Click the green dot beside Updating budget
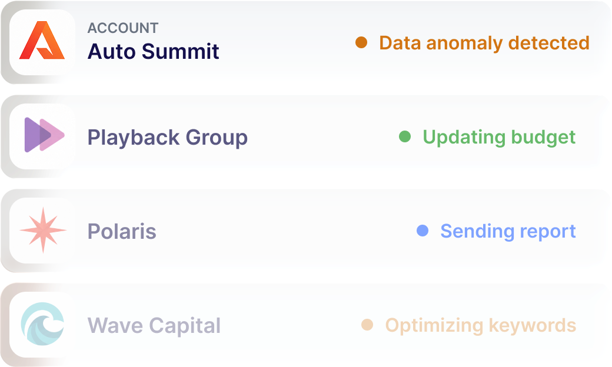Screen dimensions: 612x367 pos(405,136)
